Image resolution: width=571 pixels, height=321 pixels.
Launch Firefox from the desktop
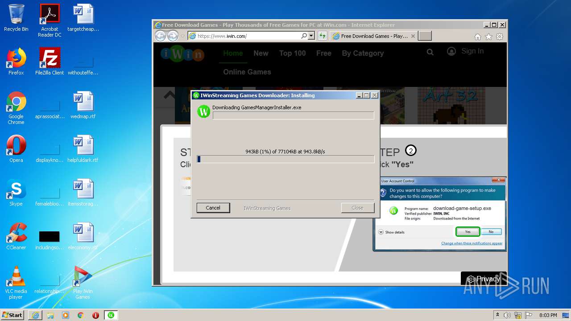click(16, 62)
